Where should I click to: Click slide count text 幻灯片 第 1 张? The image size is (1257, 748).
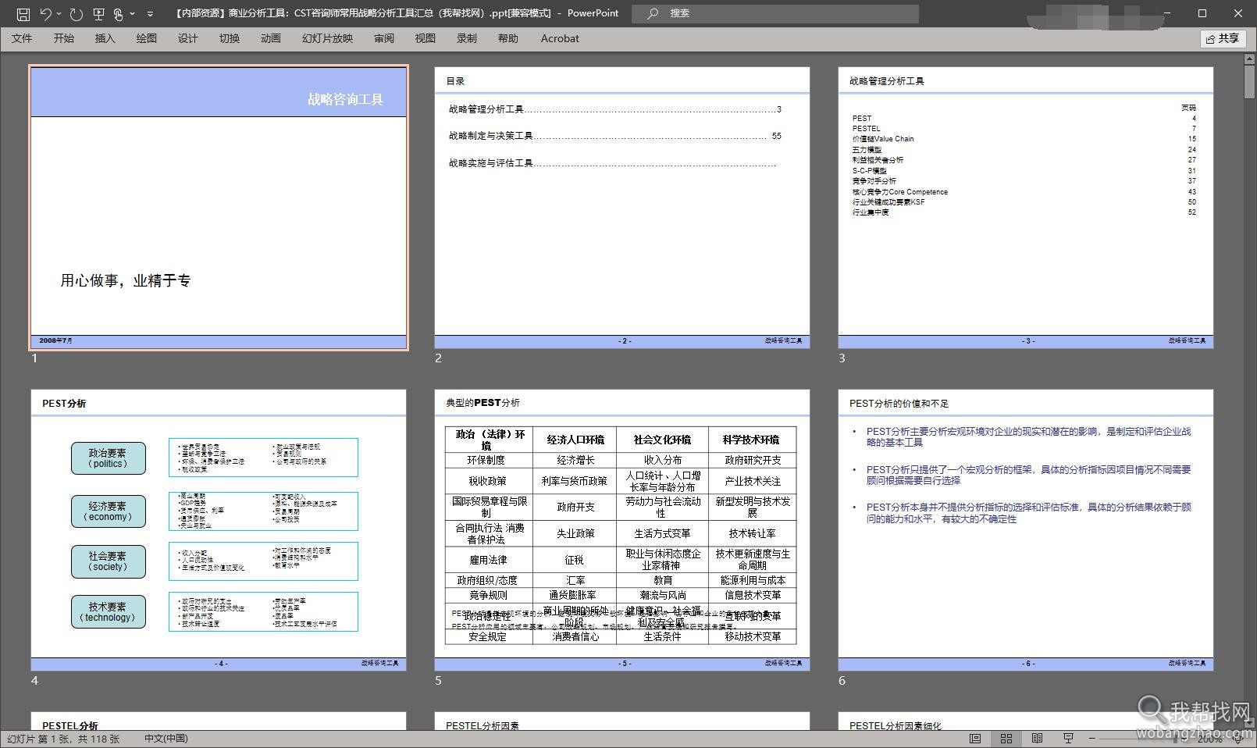pos(63,739)
